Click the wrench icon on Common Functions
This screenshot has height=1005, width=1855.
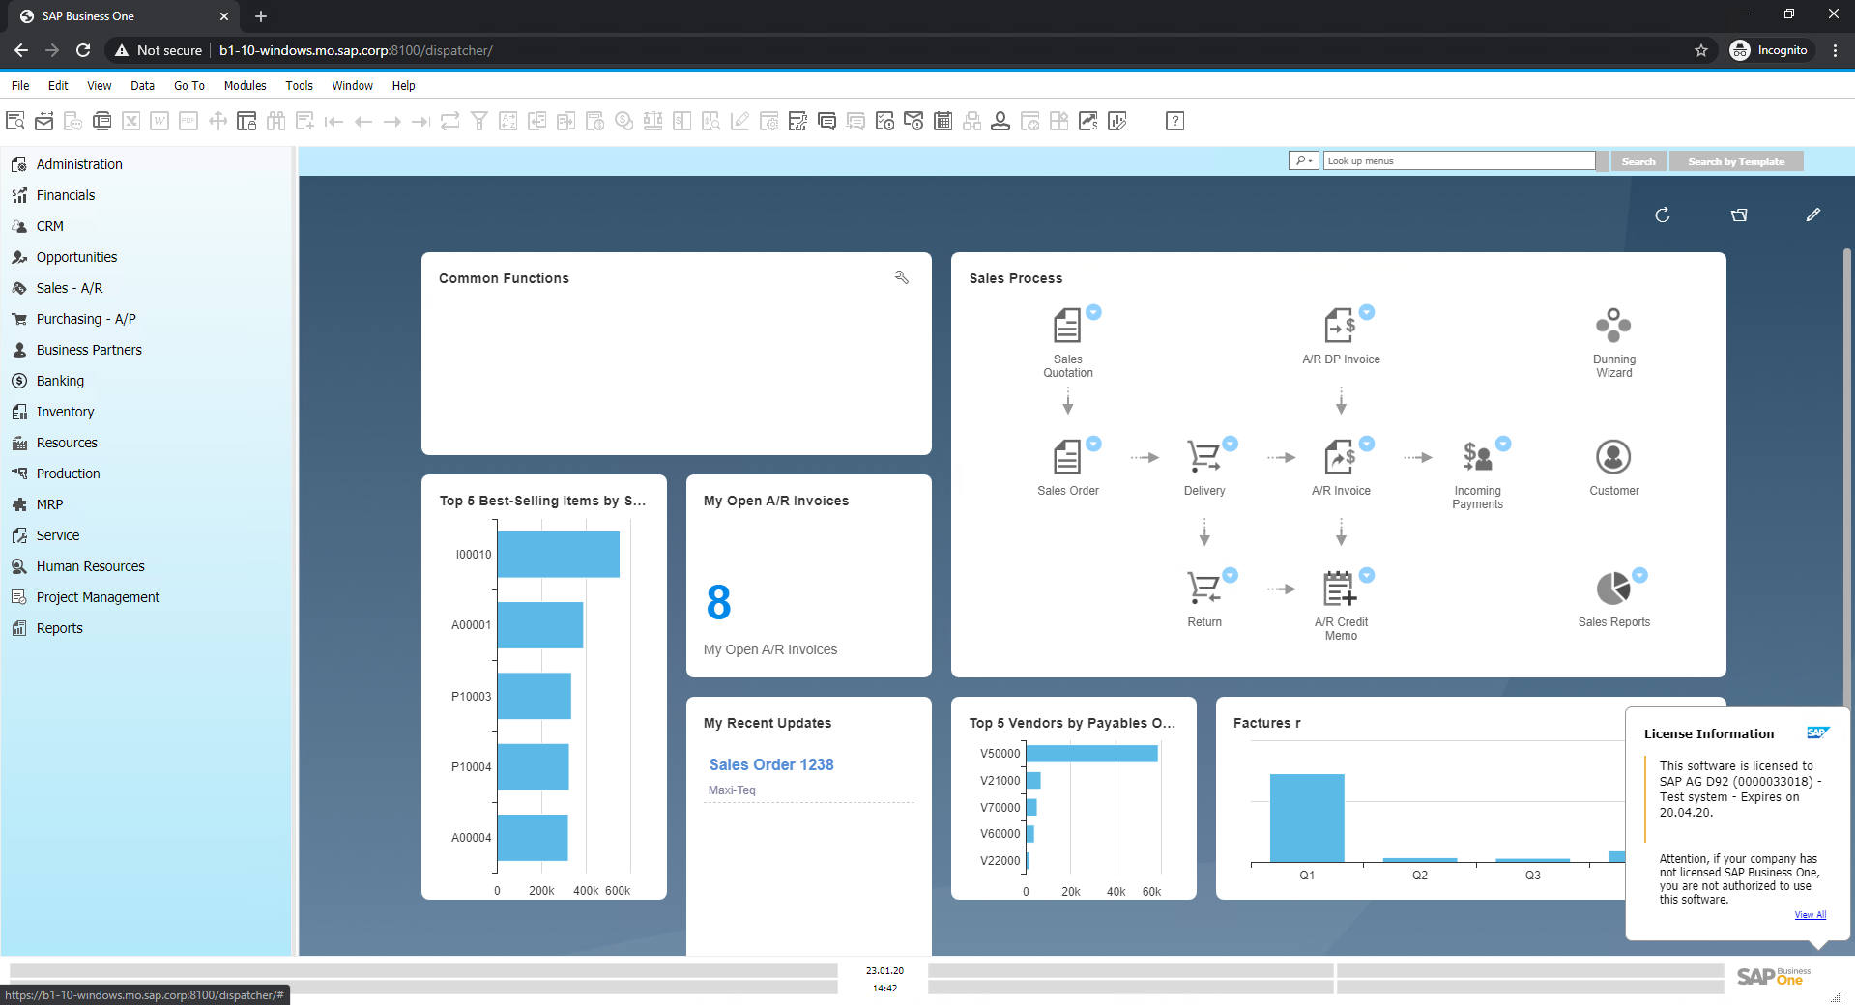901,277
